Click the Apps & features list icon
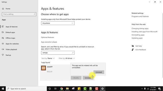The width and height of the screenshot is (163, 91). tap(3, 27)
